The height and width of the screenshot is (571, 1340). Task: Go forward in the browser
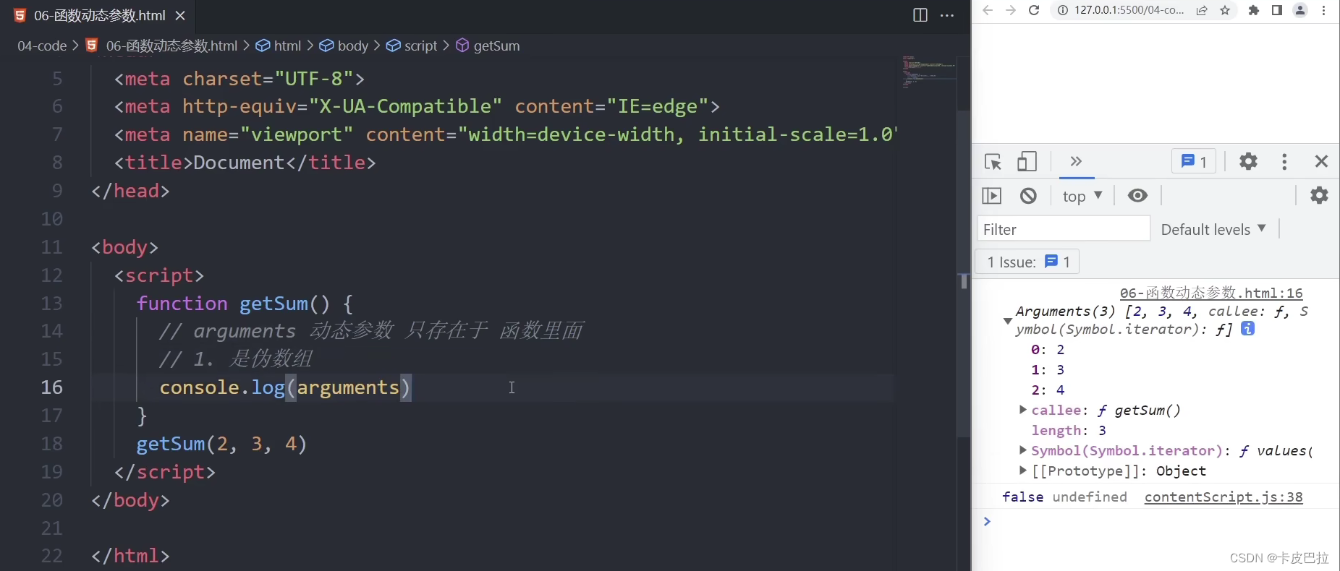(x=1011, y=10)
